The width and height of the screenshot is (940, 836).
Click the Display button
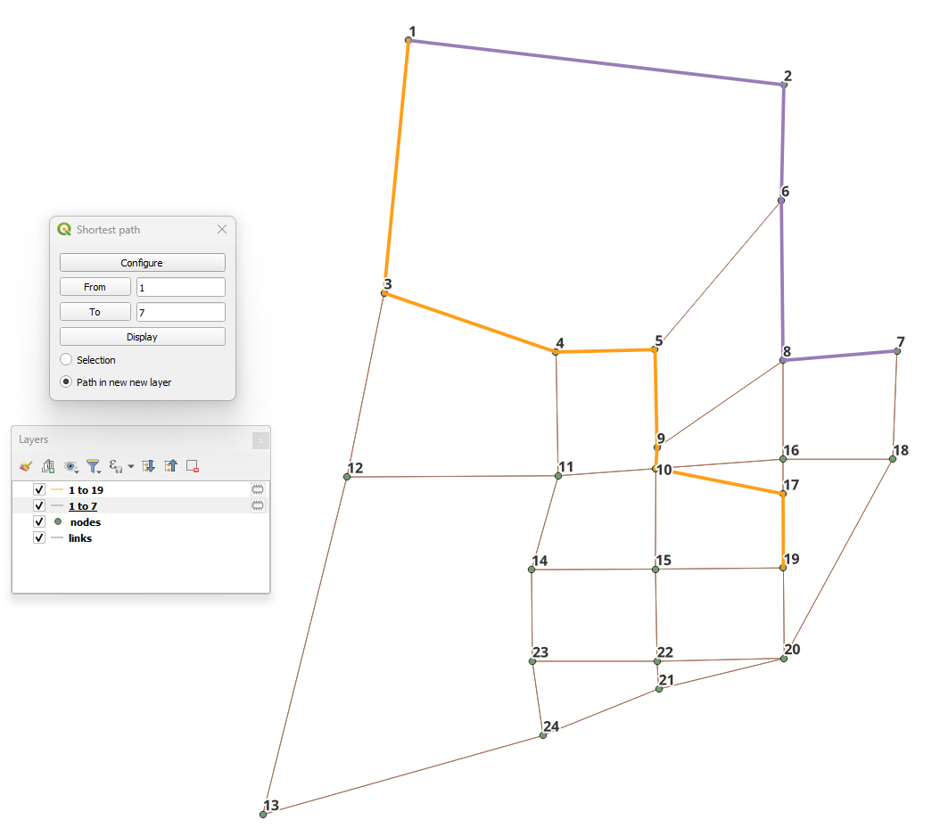[143, 336]
